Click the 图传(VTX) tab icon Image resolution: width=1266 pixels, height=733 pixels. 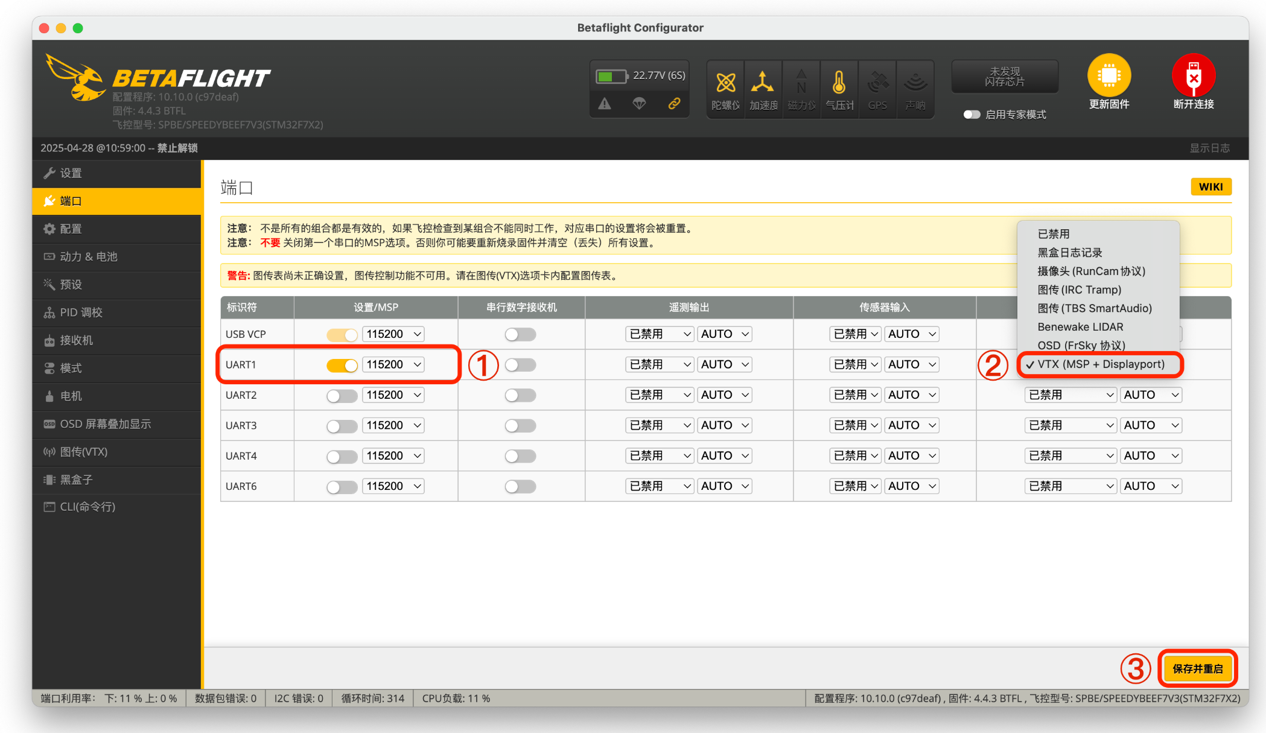click(49, 452)
